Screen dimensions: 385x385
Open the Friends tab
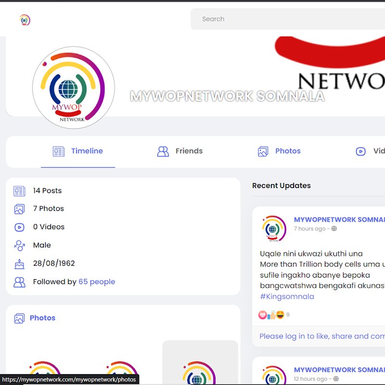180,151
